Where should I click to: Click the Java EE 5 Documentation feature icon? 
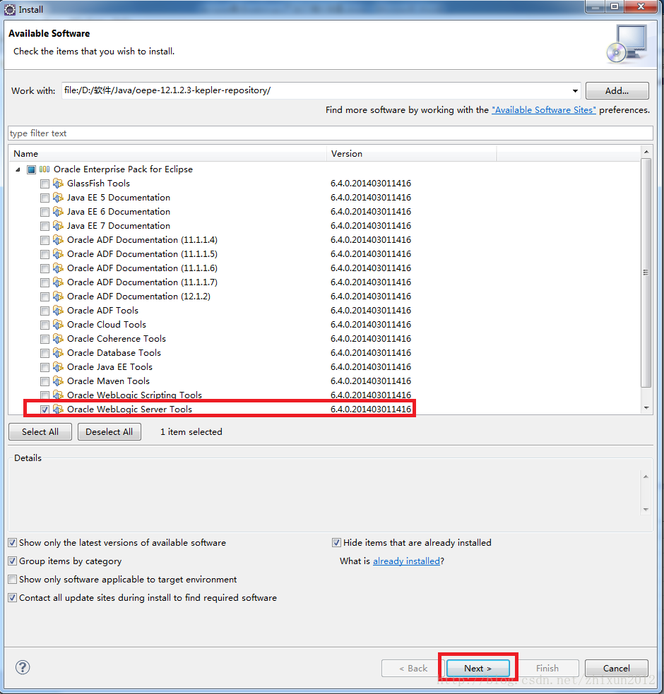click(x=58, y=198)
